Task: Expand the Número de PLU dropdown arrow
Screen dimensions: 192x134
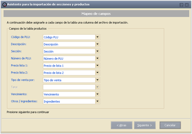Action: pyautogui.click(x=97, y=58)
